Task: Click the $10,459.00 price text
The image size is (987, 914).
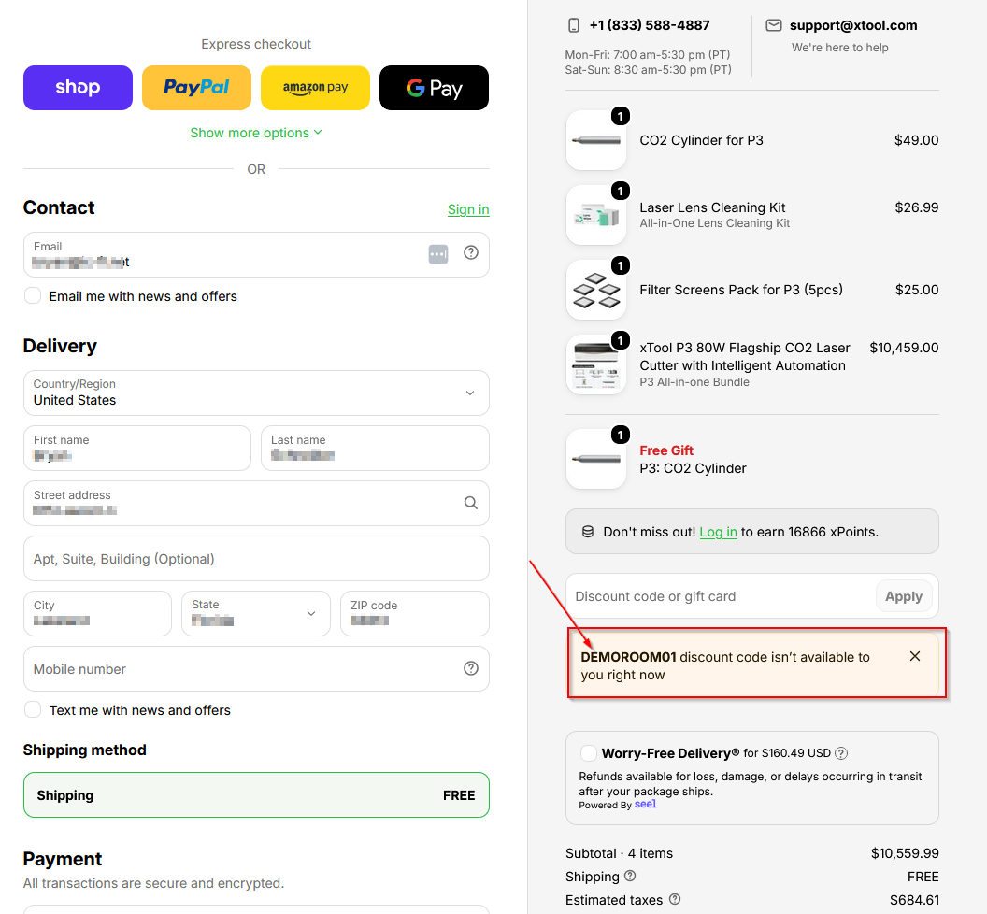Action: click(x=904, y=348)
